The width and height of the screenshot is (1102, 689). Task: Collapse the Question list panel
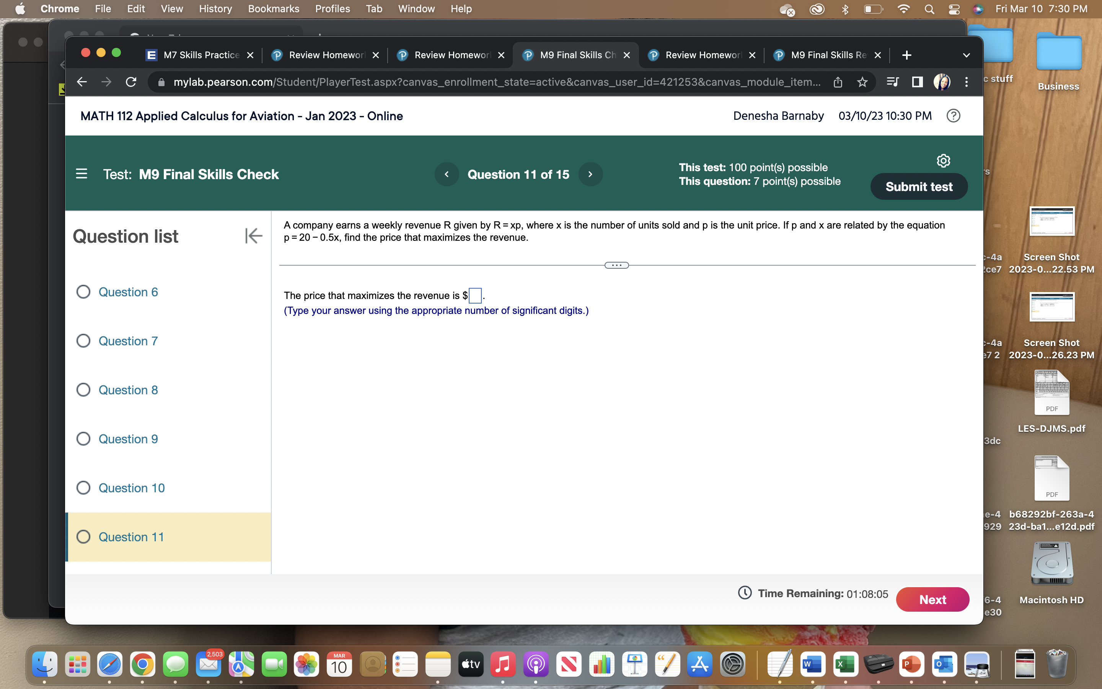(253, 235)
